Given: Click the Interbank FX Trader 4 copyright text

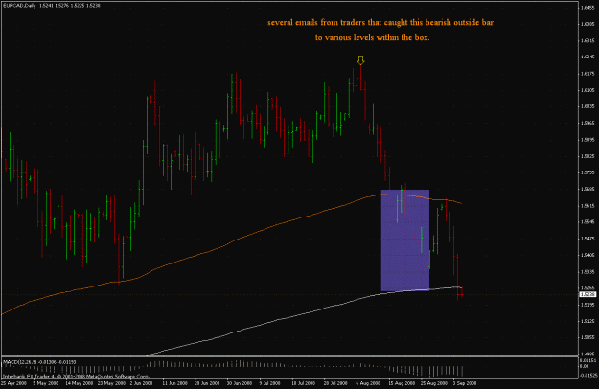Looking at the screenshot, I should 76,376.
